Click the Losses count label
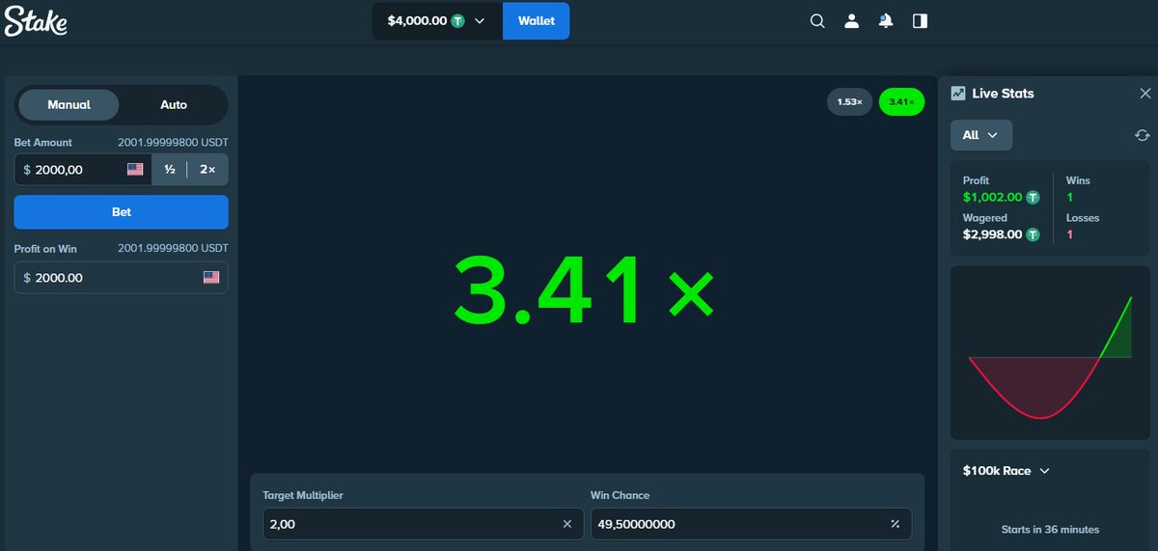1158x551 pixels. pos(1083,218)
